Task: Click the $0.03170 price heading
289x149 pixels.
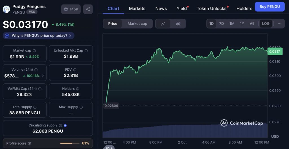Action: point(25,25)
